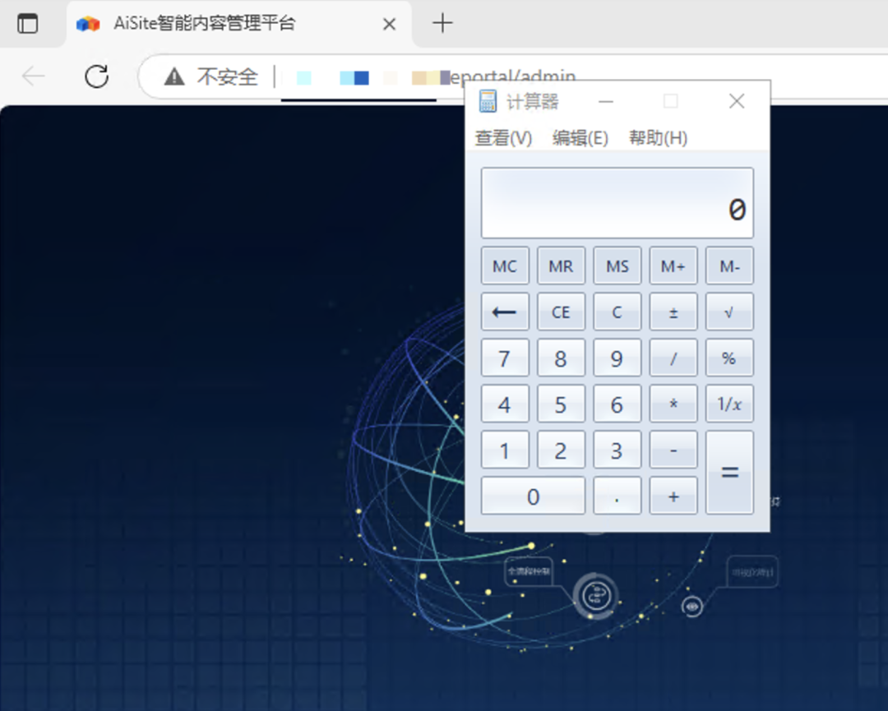Click the MC memory clear button
Viewport: 888px width, 711px height.
[505, 265]
